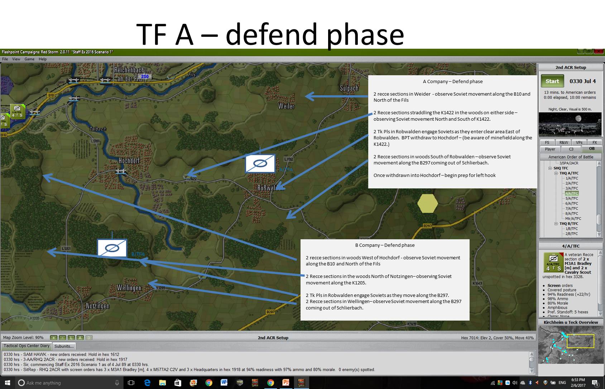Switch to the VPs tab

(580, 142)
